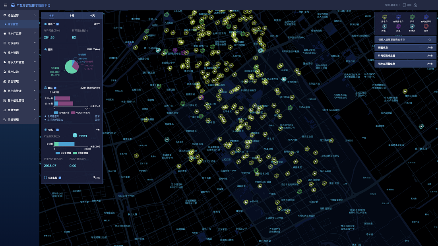Click the 在线排水户 legend icon
The image size is (438, 246).
click(x=398, y=17)
